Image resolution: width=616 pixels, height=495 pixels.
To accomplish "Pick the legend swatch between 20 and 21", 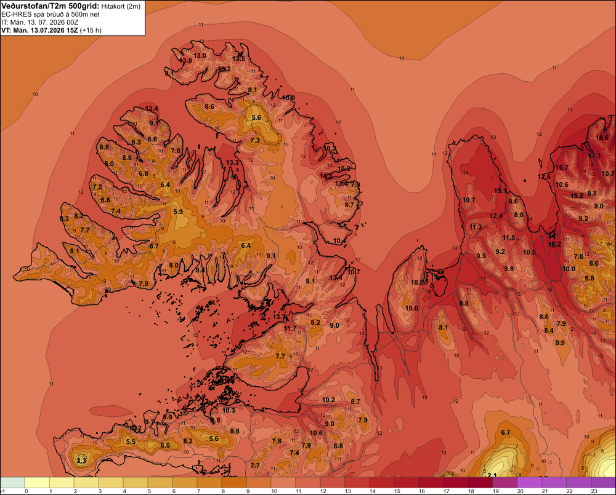I will tap(530, 483).
